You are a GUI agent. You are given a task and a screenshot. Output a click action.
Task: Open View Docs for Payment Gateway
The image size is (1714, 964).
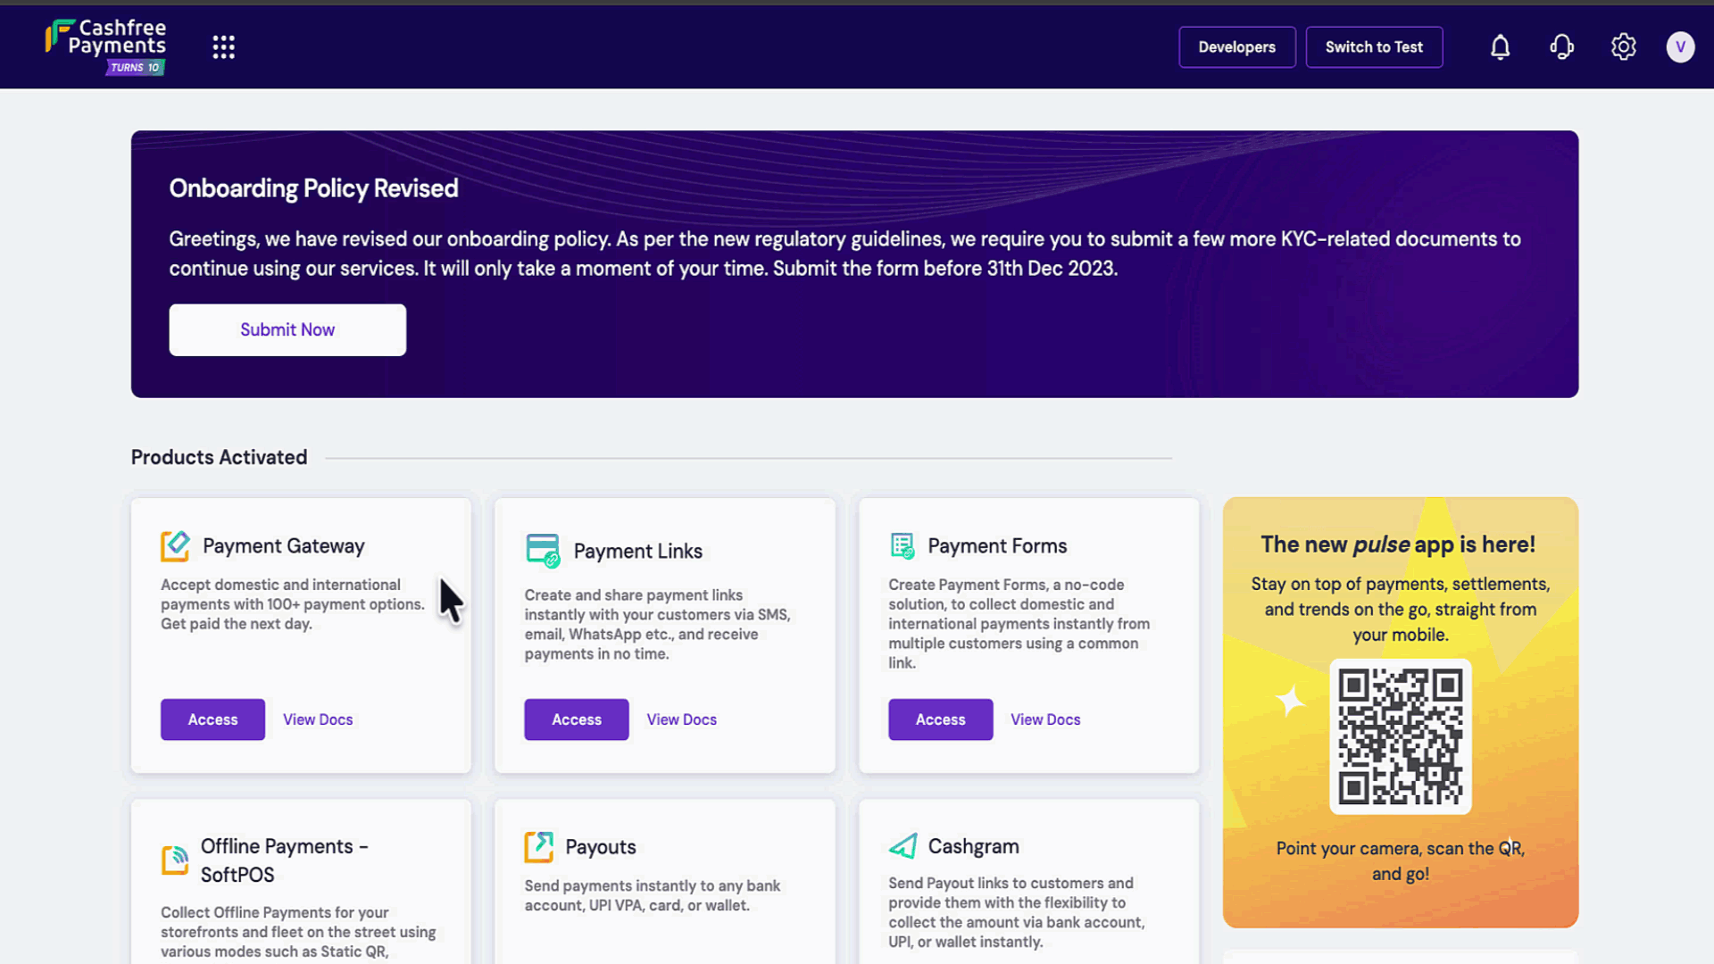[318, 719]
